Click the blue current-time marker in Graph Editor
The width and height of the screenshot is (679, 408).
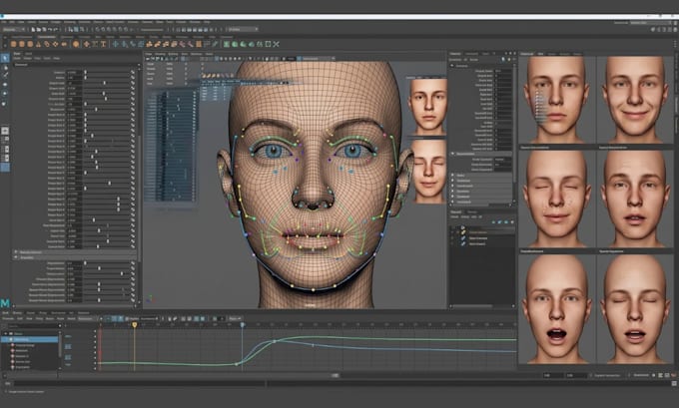pyautogui.click(x=243, y=325)
